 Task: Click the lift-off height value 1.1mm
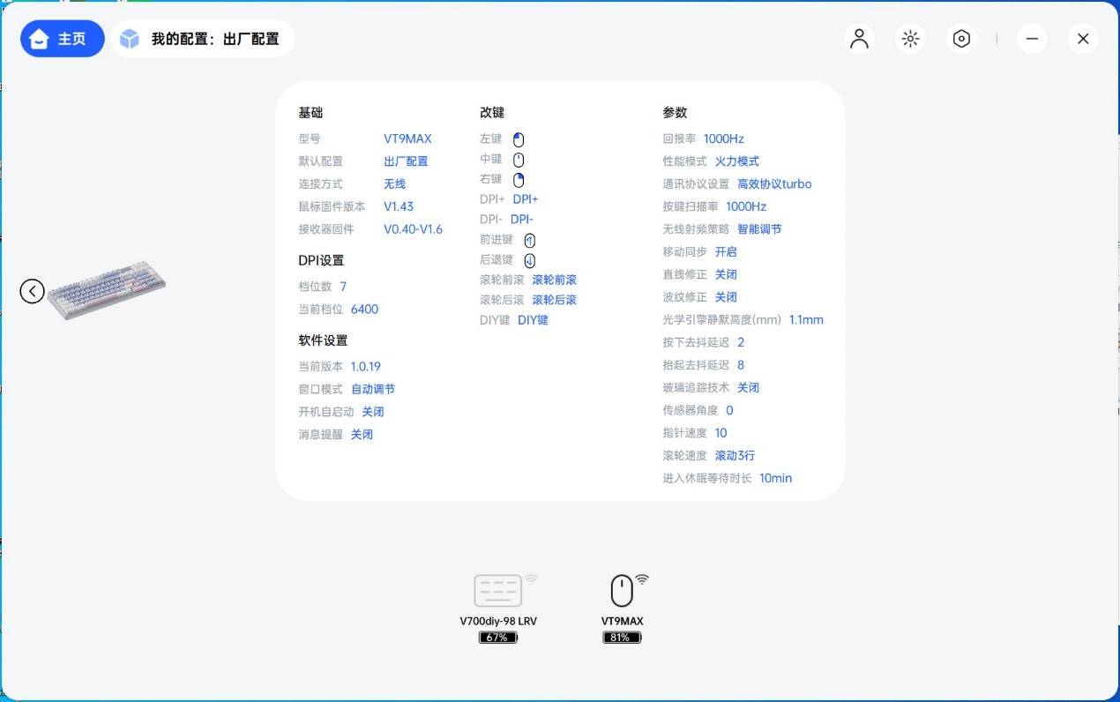pyautogui.click(x=806, y=320)
